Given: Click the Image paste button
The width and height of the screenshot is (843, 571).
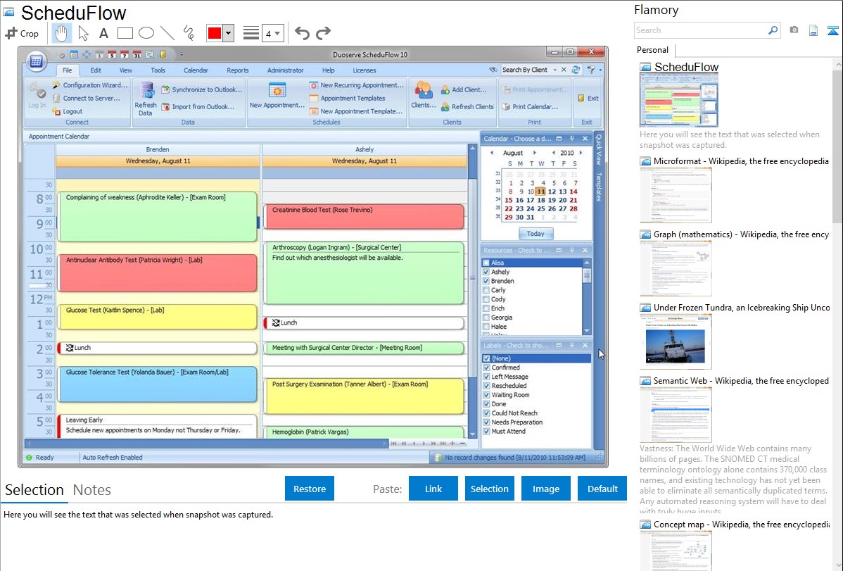Looking at the screenshot, I should click(x=545, y=489).
